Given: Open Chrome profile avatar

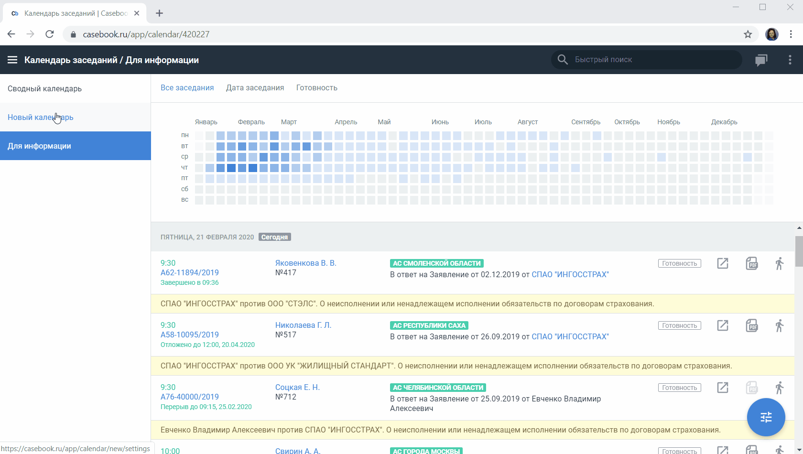Looking at the screenshot, I should coord(772,34).
